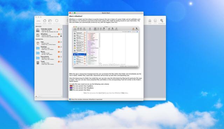Screen dimensions: 224x129
Task: Click the Computer icon at the toolbar's left end
Action: [38, 21]
